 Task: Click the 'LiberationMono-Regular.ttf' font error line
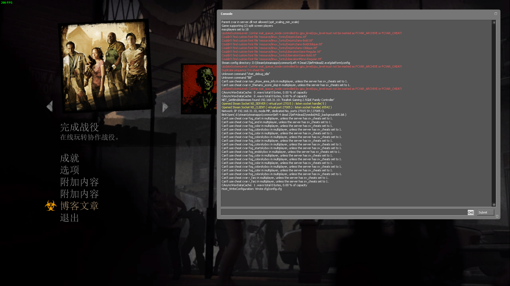click(x=272, y=59)
